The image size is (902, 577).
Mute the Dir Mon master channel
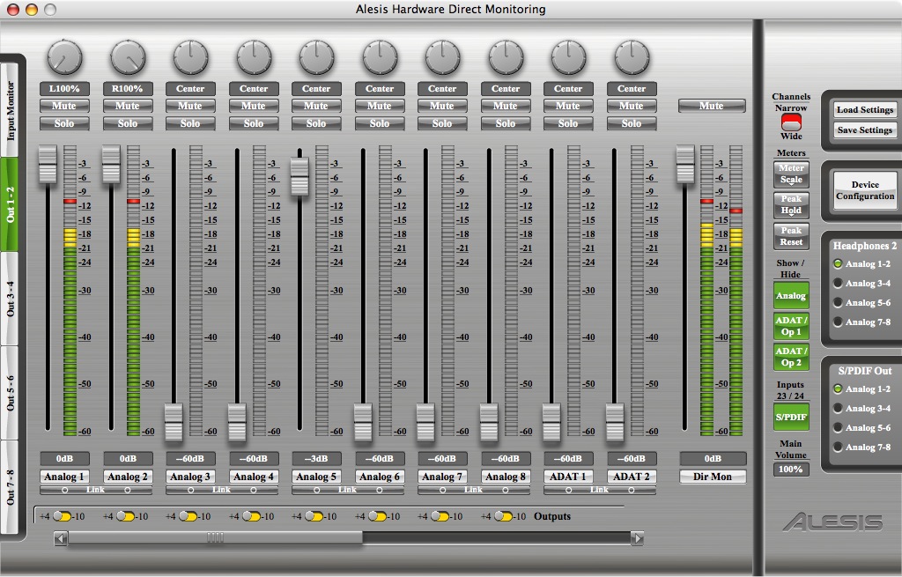click(712, 106)
